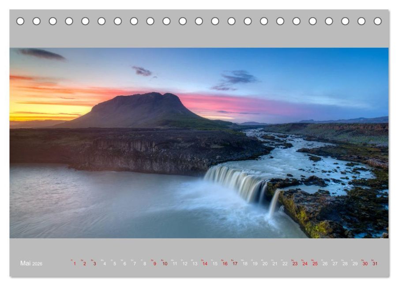The width and height of the screenshot is (398, 286).
Task: Select date 7 in the calendar strip
Action: (x=135, y=263)
